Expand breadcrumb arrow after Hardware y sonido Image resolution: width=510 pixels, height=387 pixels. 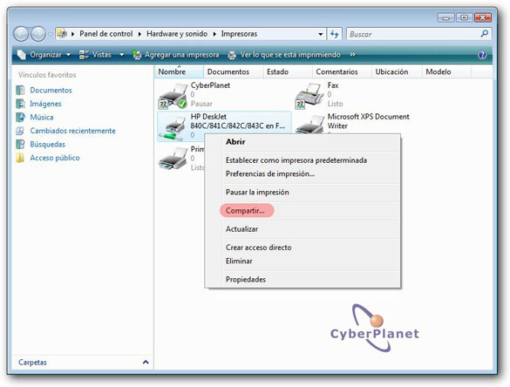[x=214, y=34]
